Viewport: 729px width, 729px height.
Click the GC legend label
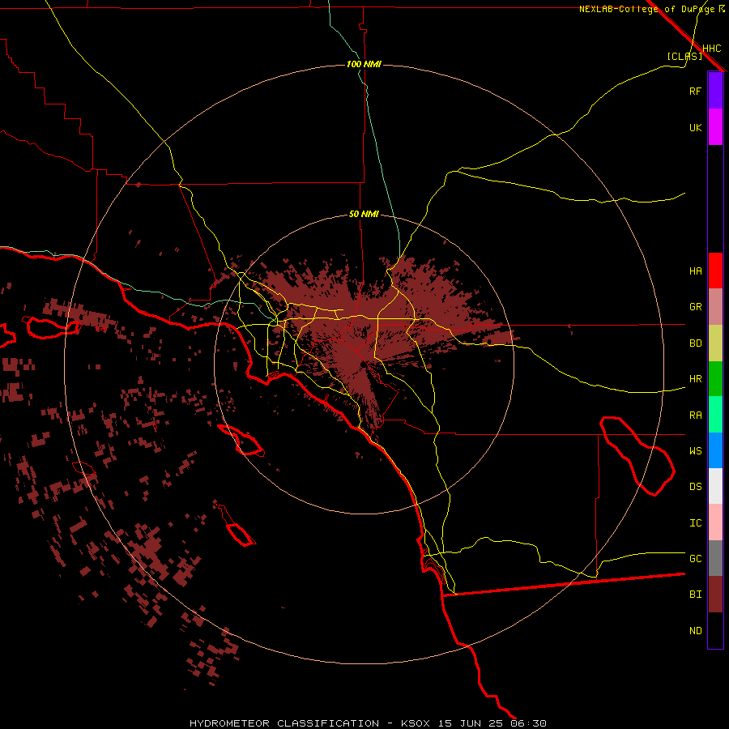(695, 558)
